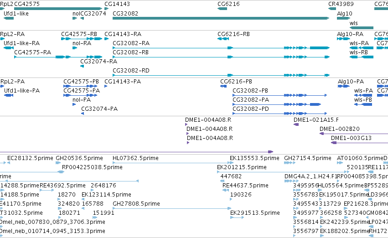Select the GH27808.5prime EST label
This screenshot has width=388, height=238.
(x=136, y=204)
